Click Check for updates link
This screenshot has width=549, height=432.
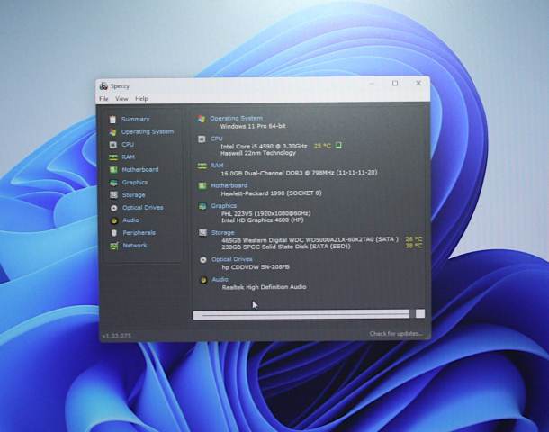coord(396,334)
